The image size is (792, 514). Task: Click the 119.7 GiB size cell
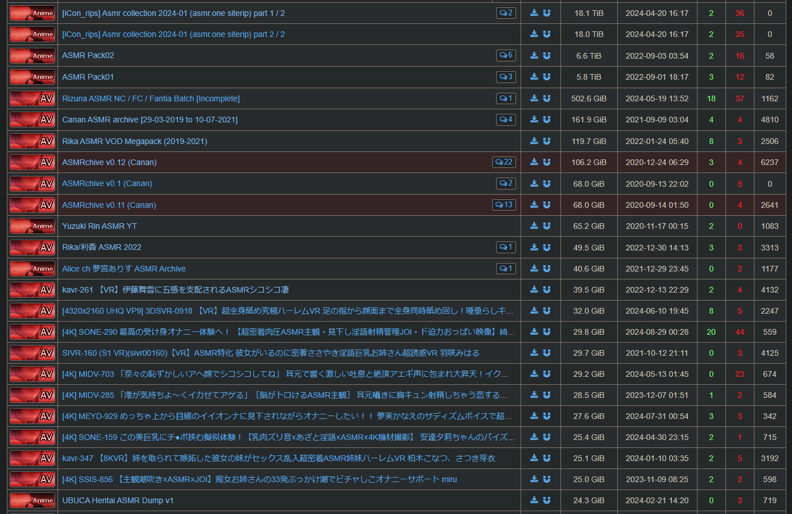pos(589,141)
